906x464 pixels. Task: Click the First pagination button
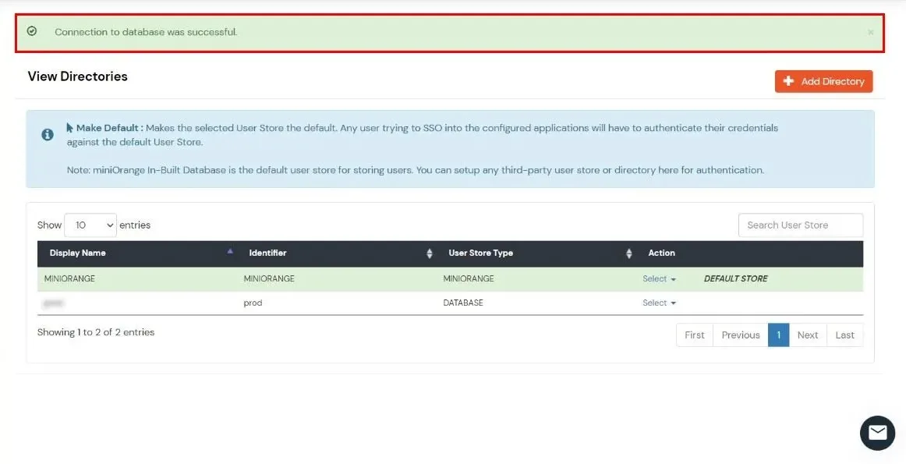(x=694, y=335)
